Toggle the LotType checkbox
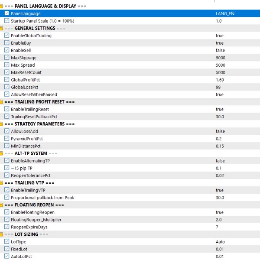The image size is (260, 260). point(6,241)
